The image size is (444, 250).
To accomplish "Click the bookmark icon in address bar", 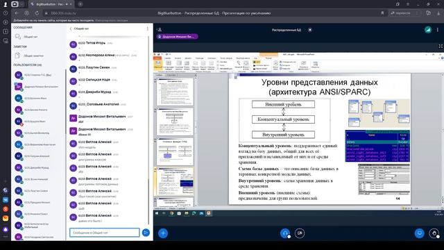I will tap(382, 13).
